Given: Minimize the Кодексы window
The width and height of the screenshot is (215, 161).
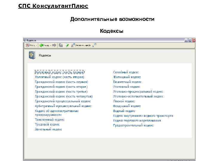Looking at the screenshot, I should 186,40.
